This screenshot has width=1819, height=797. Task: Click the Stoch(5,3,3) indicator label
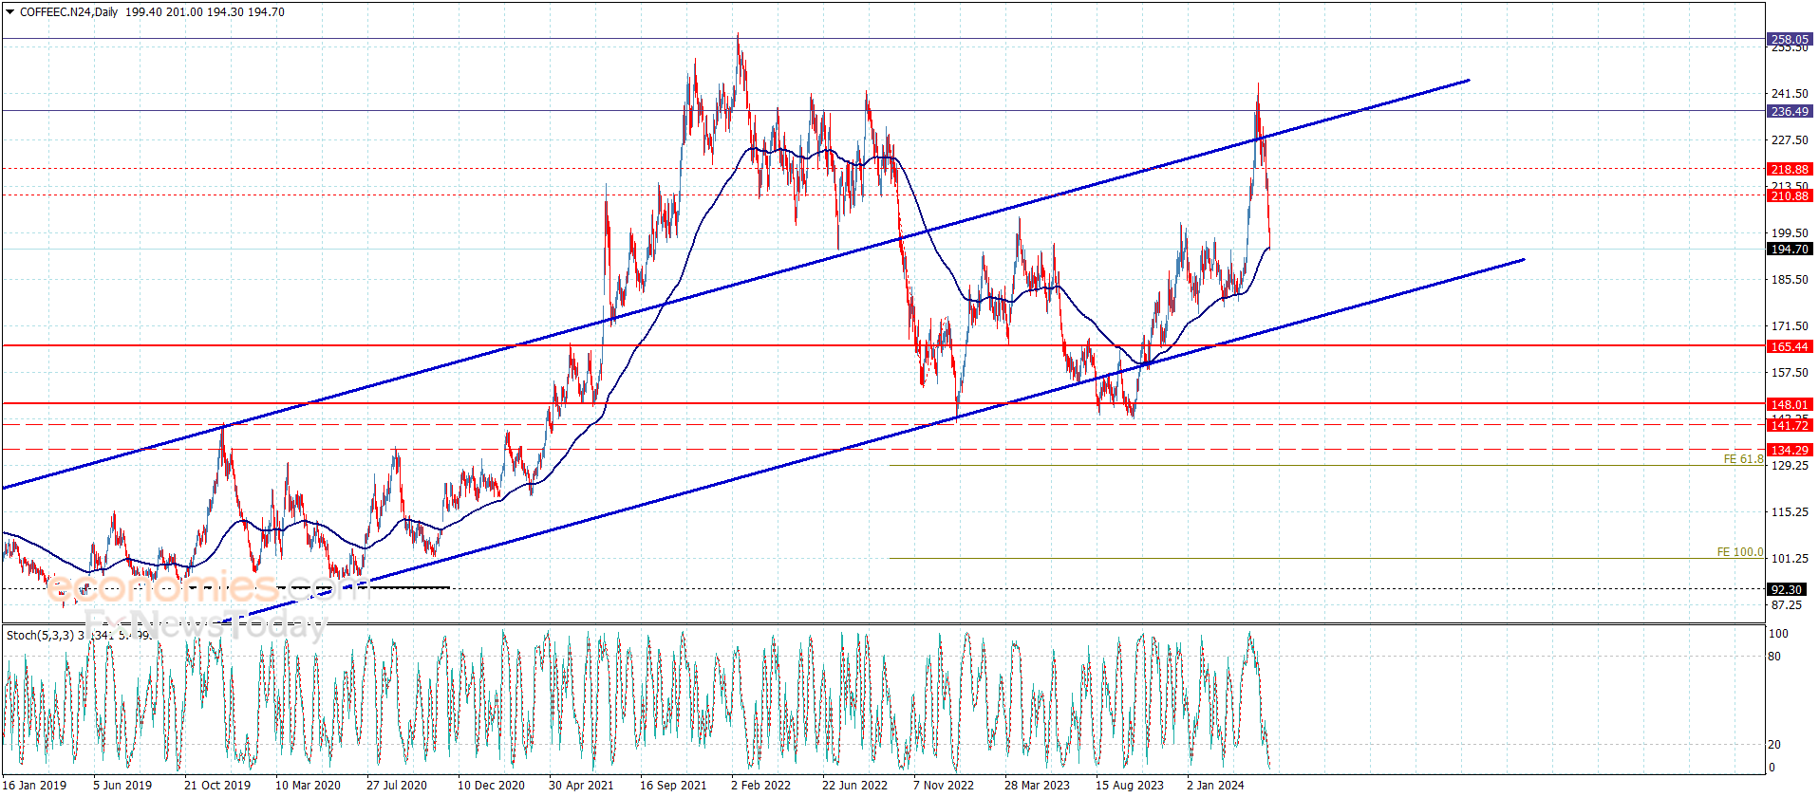(x=40, y=635)
